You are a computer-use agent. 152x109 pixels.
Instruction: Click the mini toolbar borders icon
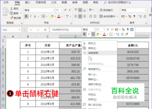111,34
